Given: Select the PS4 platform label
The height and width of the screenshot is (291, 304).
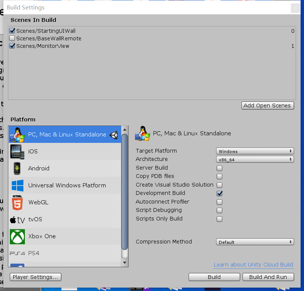Looking at the screenshot, I should (x=34, y=253).
